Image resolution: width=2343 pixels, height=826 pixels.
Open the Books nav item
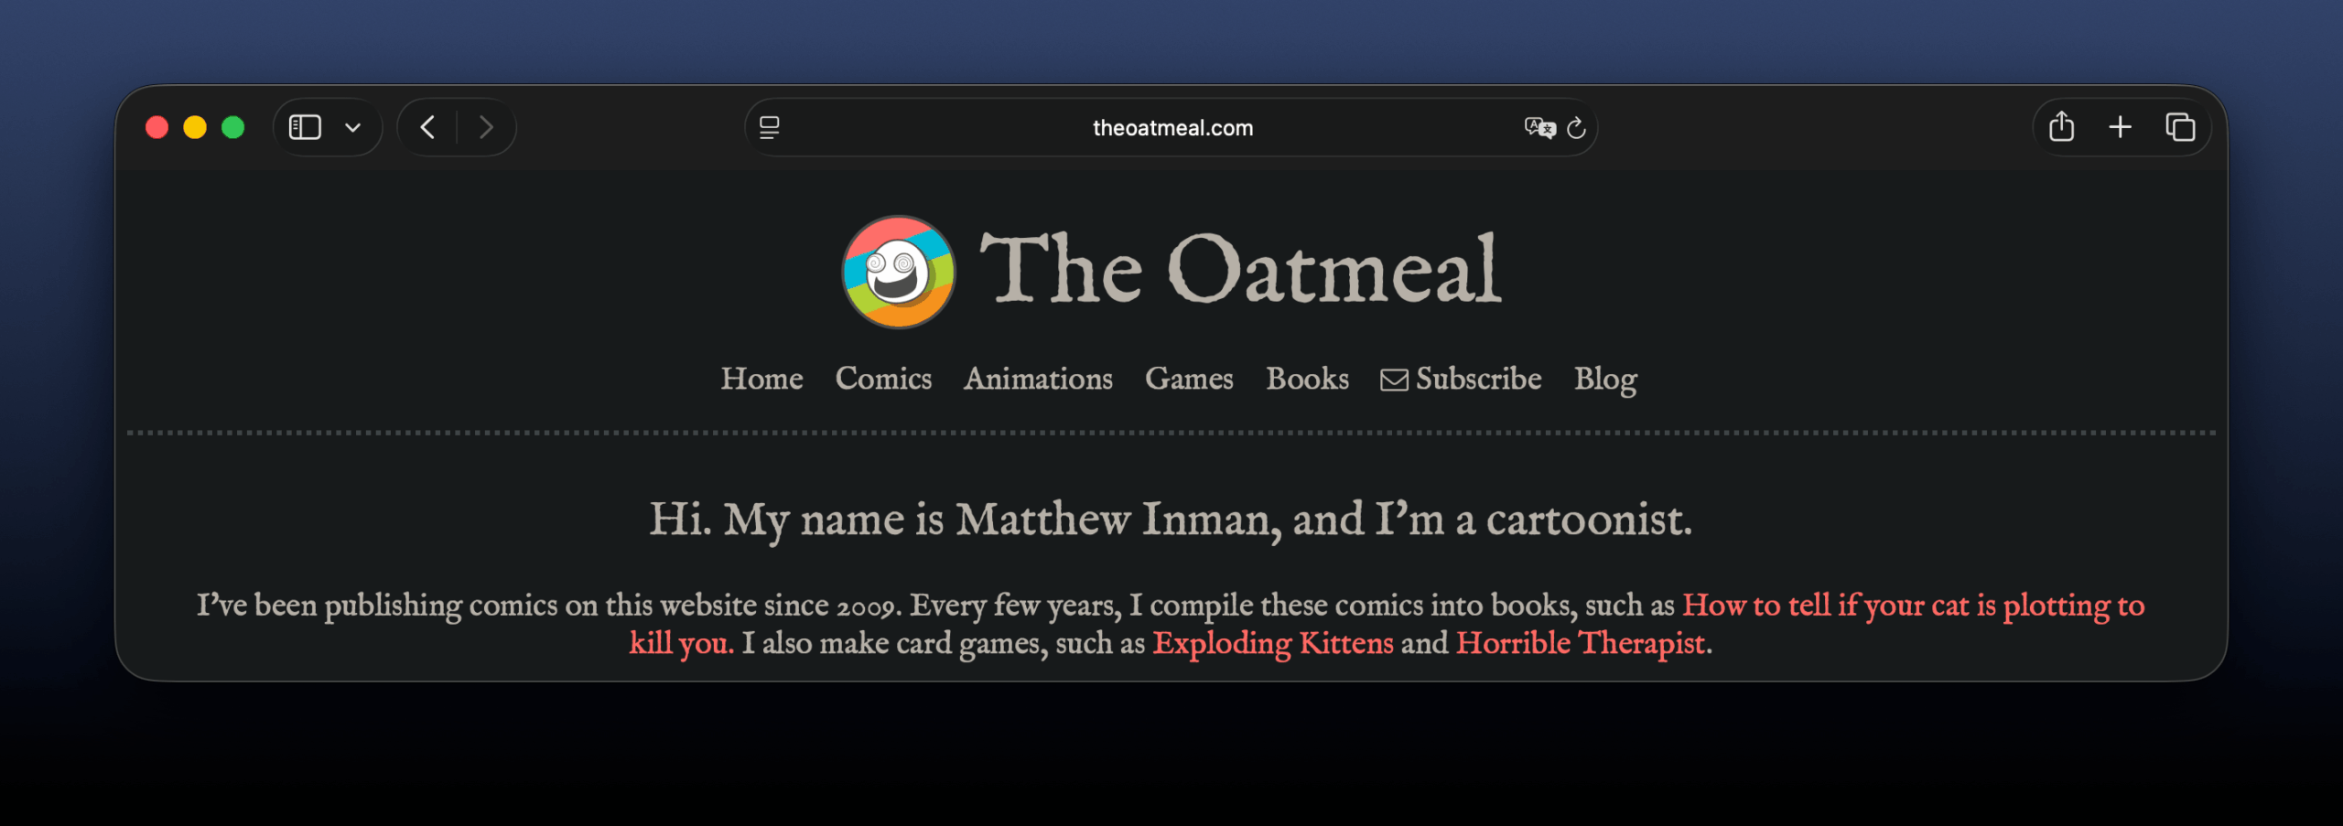click(x=1307, y=379)
